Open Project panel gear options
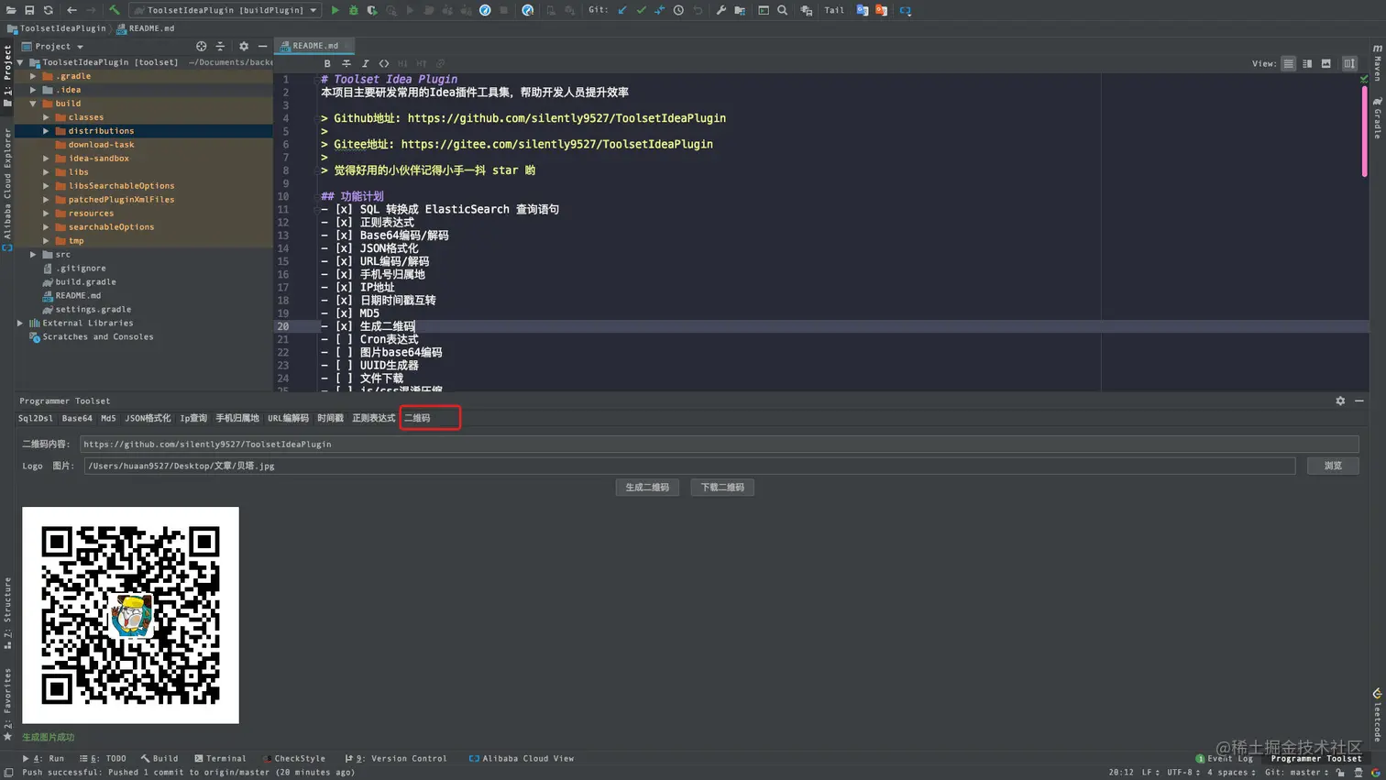 (244, 46)
